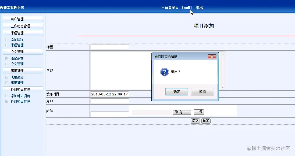Open the 退出 item in the top bar
The width and height of the screenshot is (295, 156).
tap(199, 8)
